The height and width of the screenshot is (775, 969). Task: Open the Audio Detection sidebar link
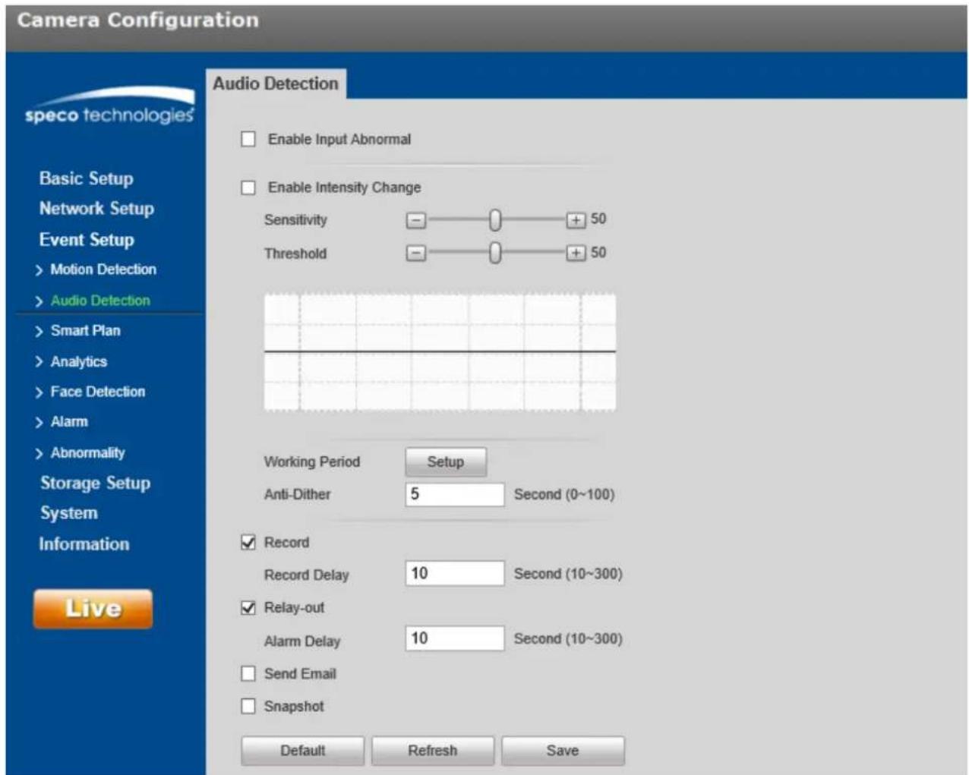click(100, 301)
